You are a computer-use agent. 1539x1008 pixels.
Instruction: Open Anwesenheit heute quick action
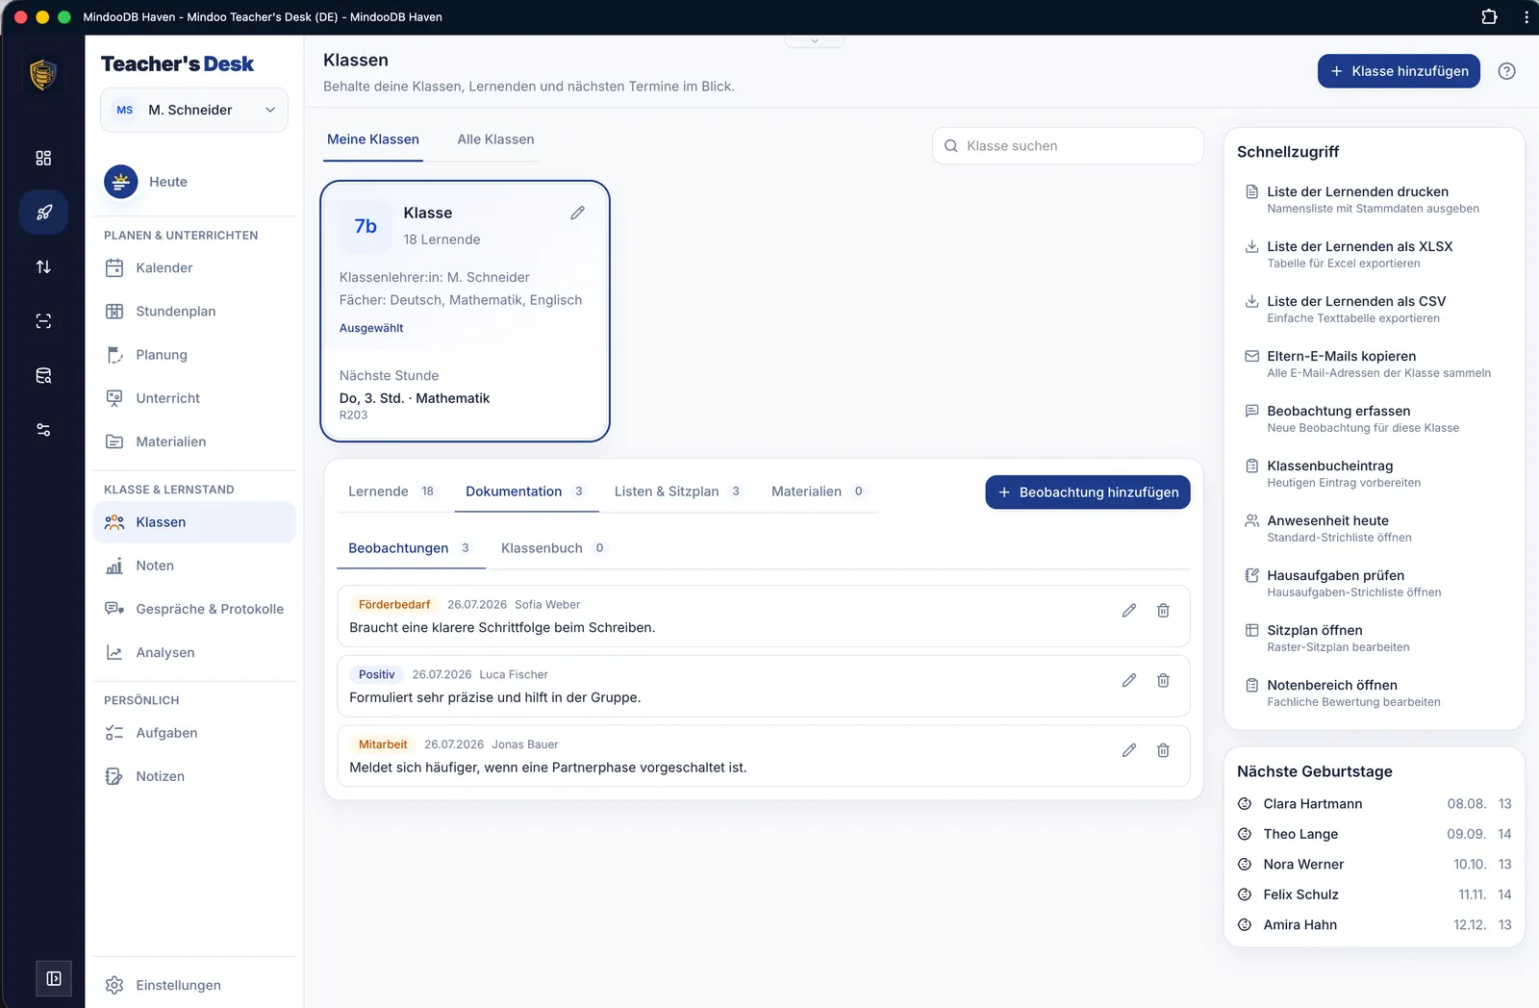pyautogui.click(x=1374, y=528)
